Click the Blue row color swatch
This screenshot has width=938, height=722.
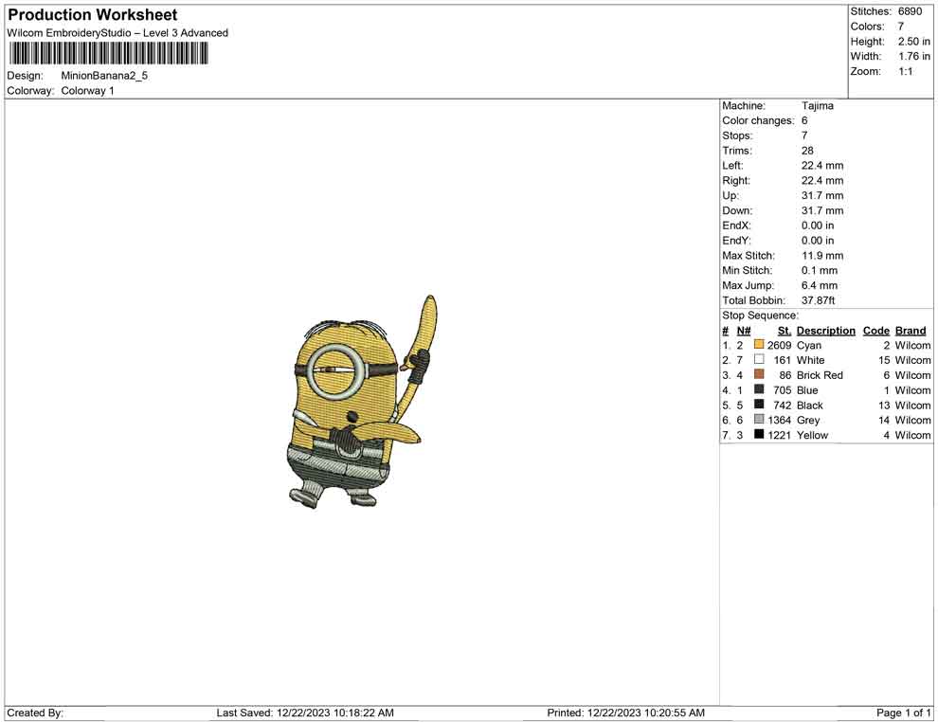click(759, 389)
